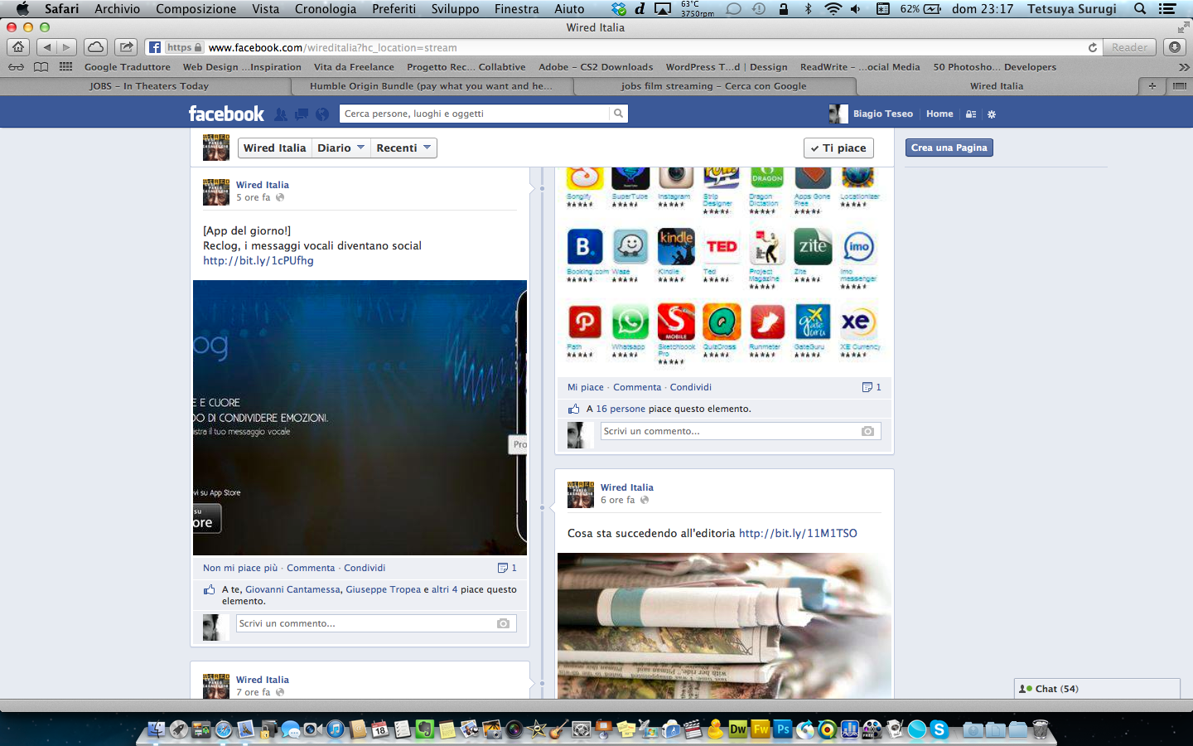The image size is (1193, 746).
Task: Switch to 'jobs film streaming' Google tab
Action: [713, 86]
